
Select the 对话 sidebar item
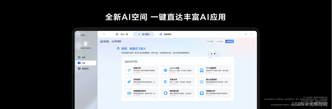[x=86, y=63]
